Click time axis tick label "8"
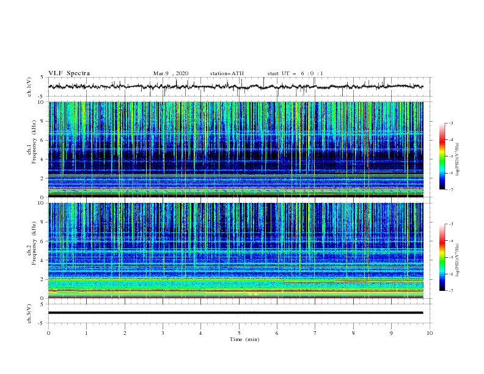484x374 pixels. click(x=353, y=333)
